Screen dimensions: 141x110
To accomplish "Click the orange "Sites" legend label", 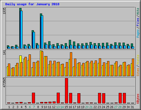I will point(138,72).
